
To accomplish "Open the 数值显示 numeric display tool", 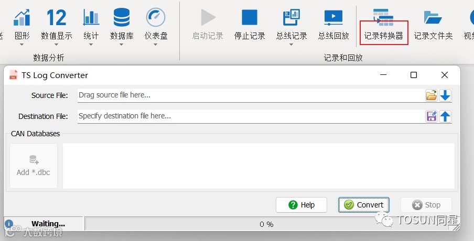I will [57, 24].
